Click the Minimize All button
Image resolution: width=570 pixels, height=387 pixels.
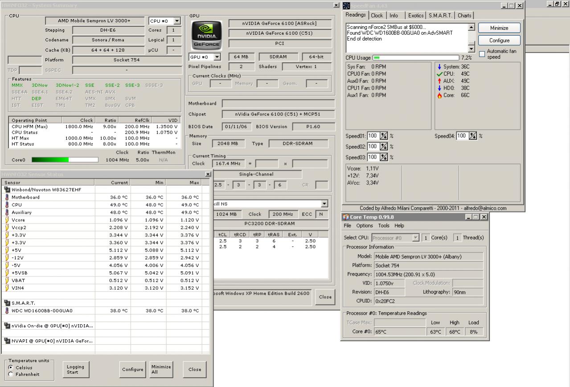click(x=161, y=370)
